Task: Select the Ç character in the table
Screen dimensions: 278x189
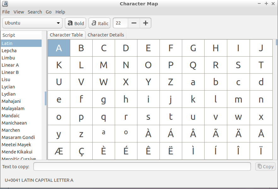Action: (x=81, y=151)
